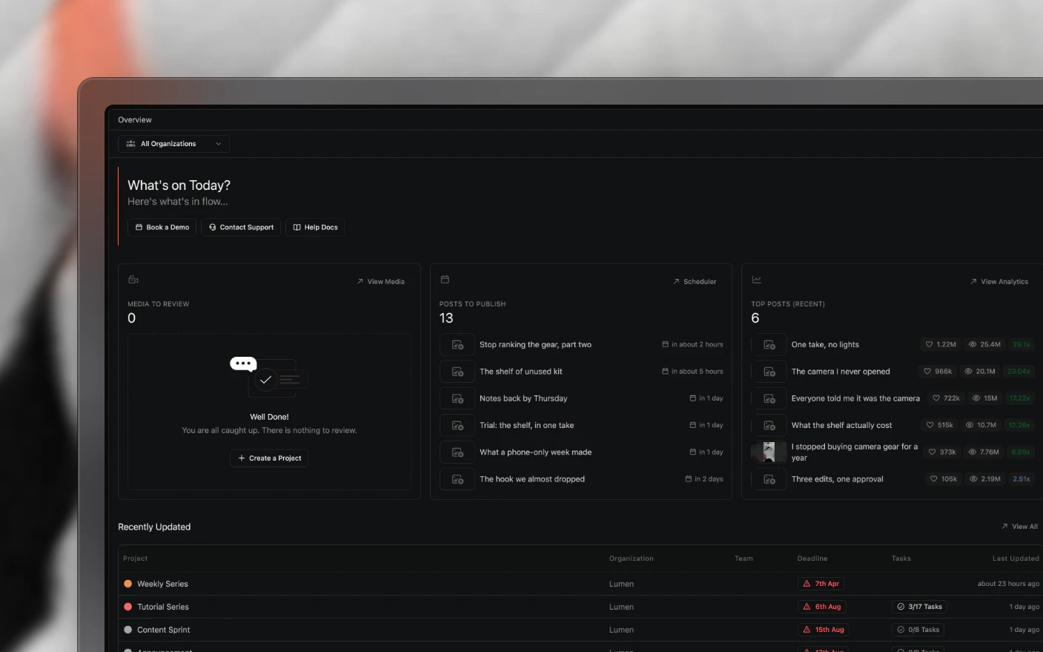1043x652 pixels.
Task: Open the View Media link
Action: coord(381,282)
